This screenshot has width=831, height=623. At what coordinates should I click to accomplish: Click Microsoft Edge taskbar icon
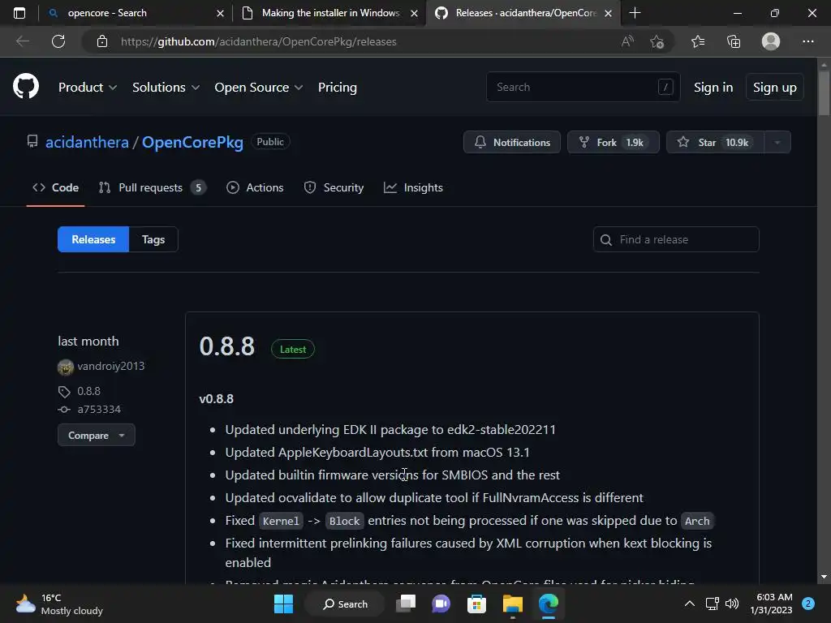[x=549, y=604]
